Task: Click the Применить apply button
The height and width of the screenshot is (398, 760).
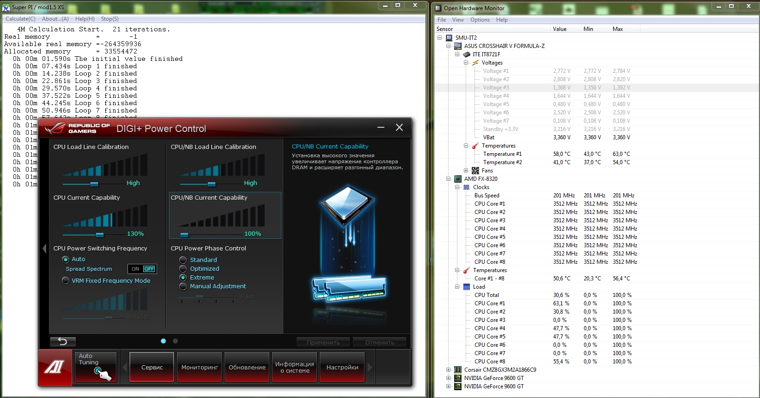Action: [x=323, y=342]
